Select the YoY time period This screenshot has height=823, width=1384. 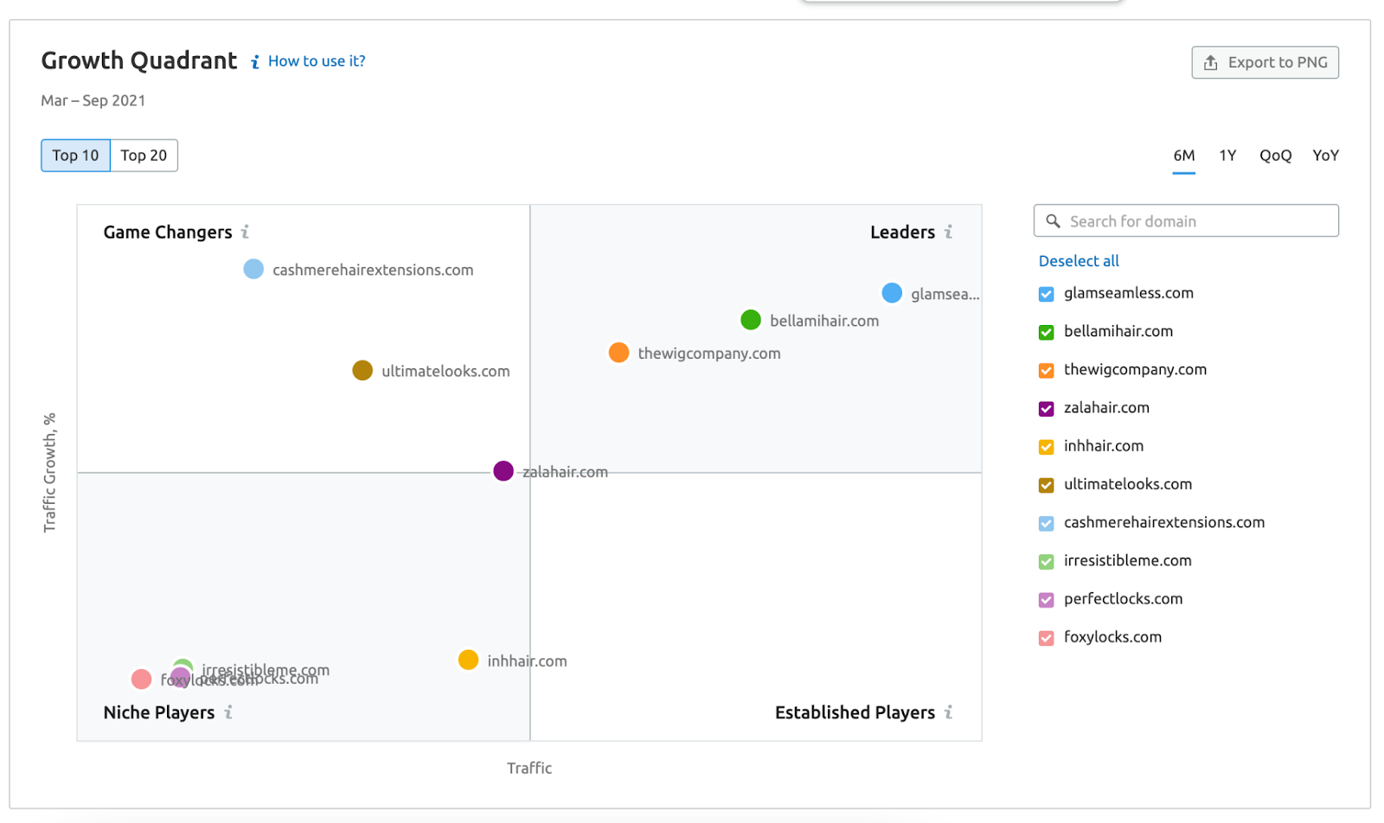pos(1325,155)
